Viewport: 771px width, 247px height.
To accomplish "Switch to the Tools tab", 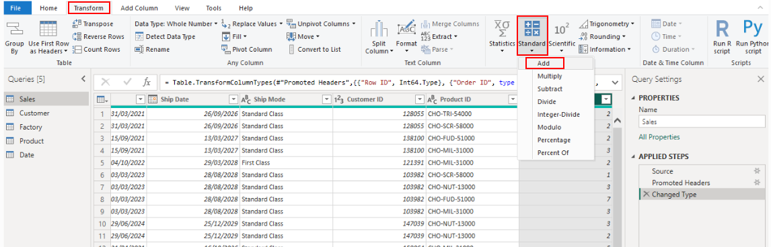I will 213,8.
